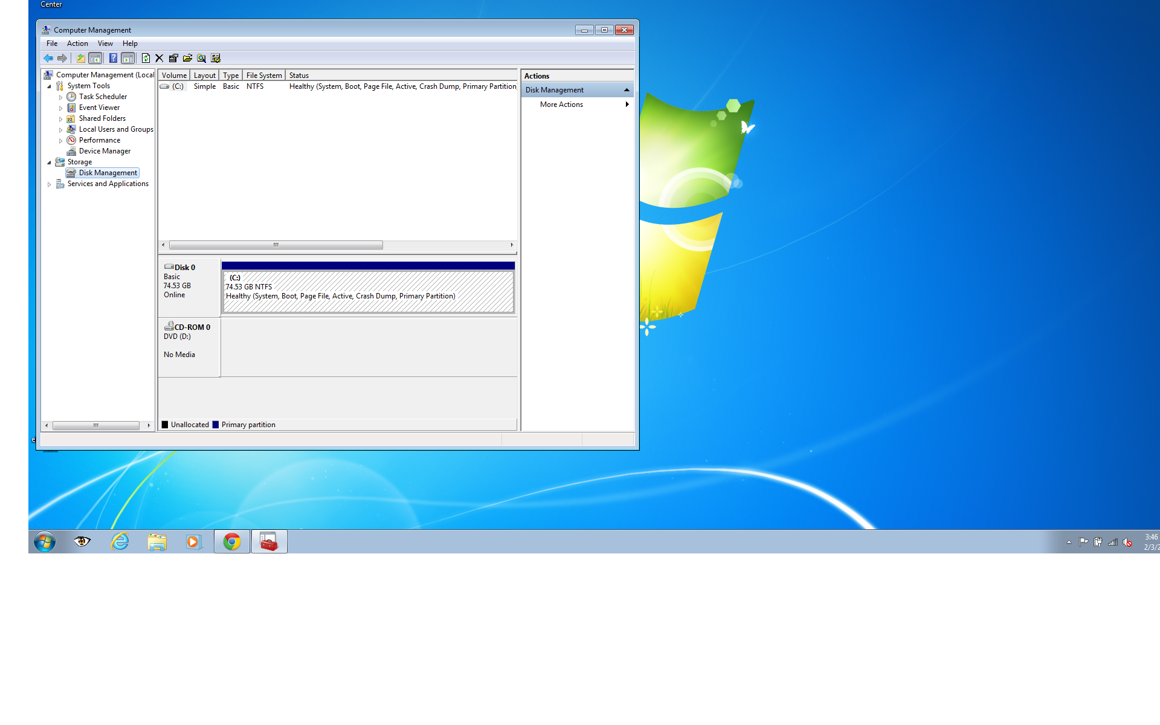Screen dimensions: 1160x725
Task: Click the Primary partition blue legend swatch
Action: pos(216,425)
